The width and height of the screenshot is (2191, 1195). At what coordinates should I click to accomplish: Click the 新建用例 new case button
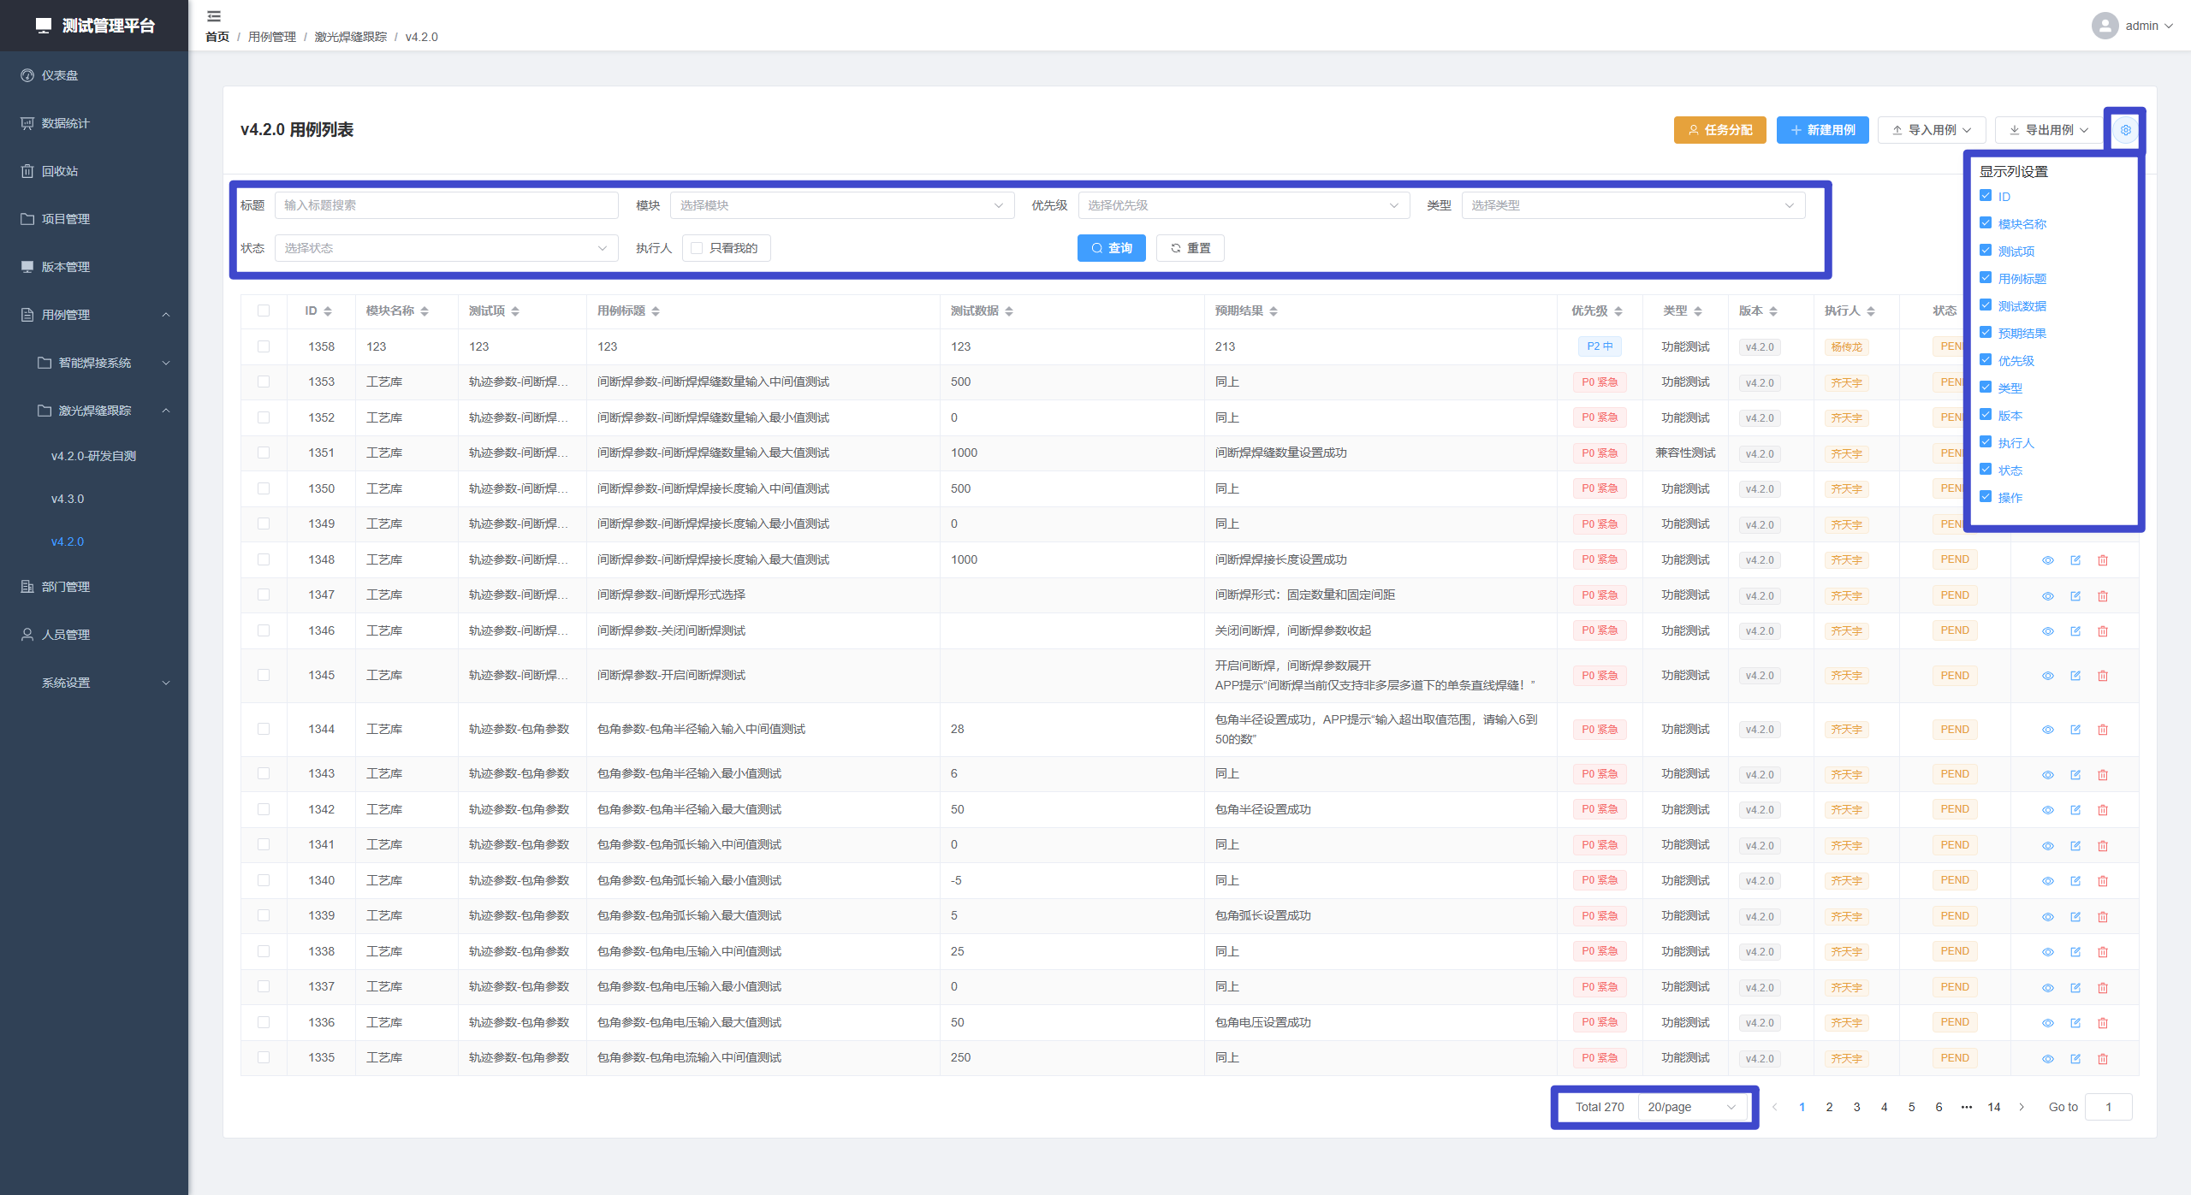tap(1822, 130)
